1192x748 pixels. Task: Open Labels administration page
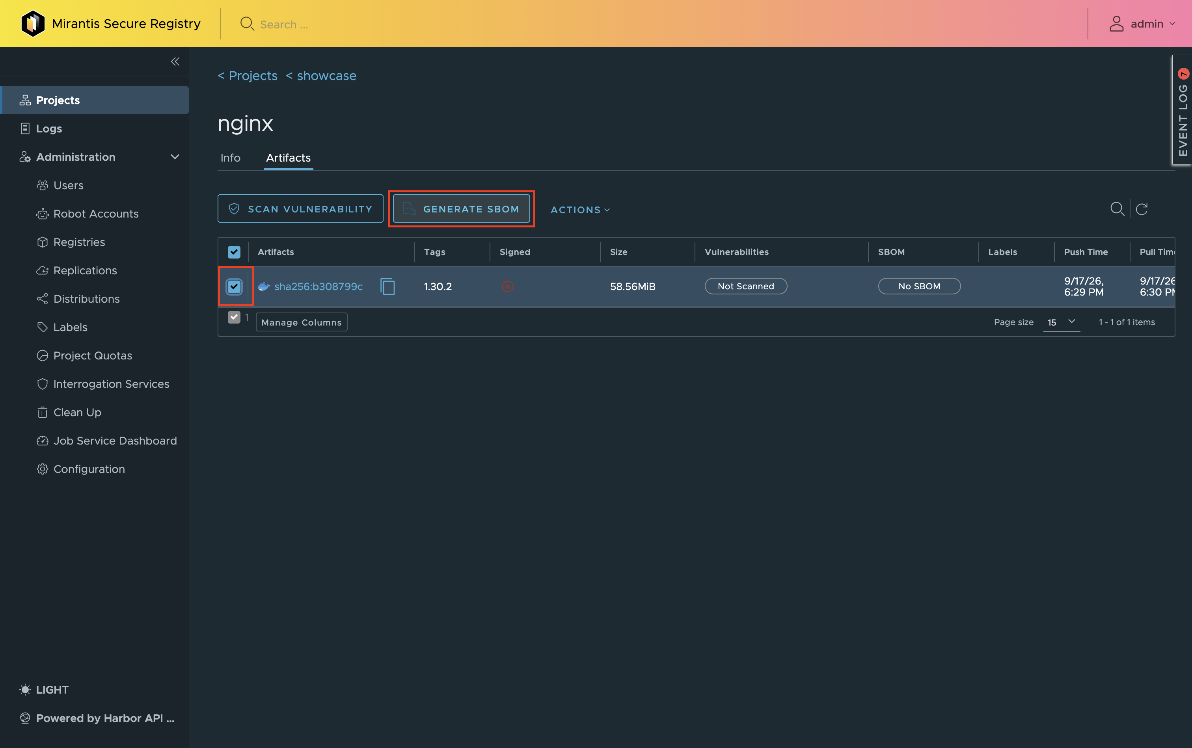pos(70,327)
